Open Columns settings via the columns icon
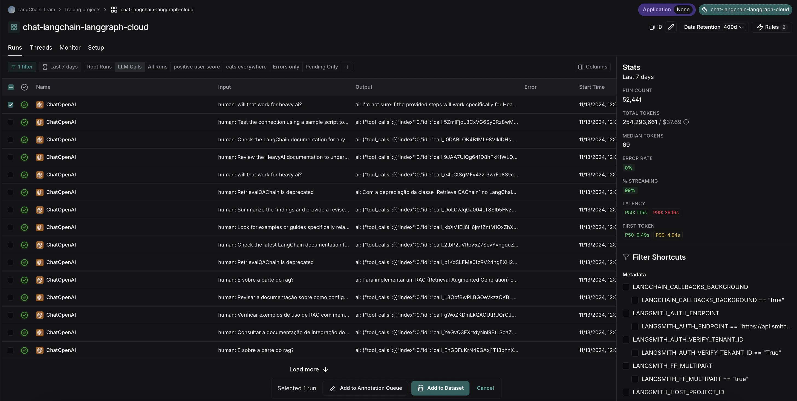Viewport: 797px width, 401px height. (581, 67)
